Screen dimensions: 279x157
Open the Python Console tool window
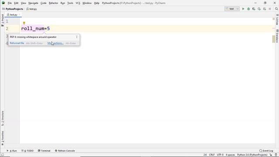coord(65,150)
